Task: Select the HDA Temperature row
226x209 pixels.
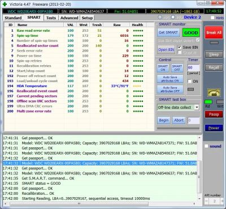Action: [79, 86]
